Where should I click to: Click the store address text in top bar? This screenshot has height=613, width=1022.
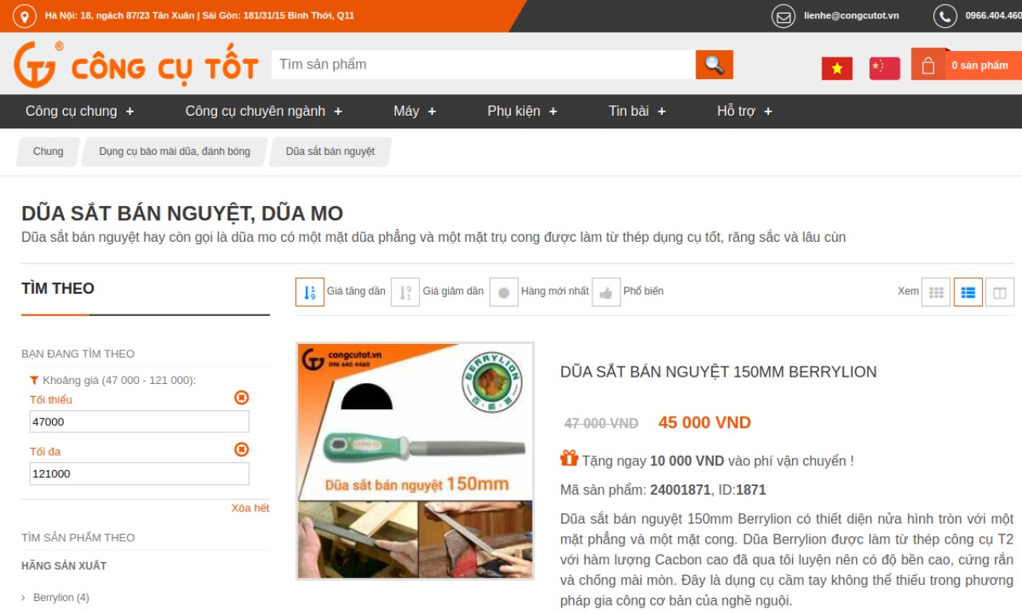(200, 16)
